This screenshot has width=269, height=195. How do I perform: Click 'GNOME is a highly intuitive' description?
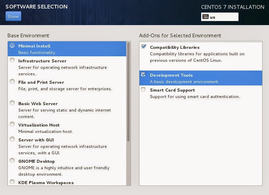(64, 171)
